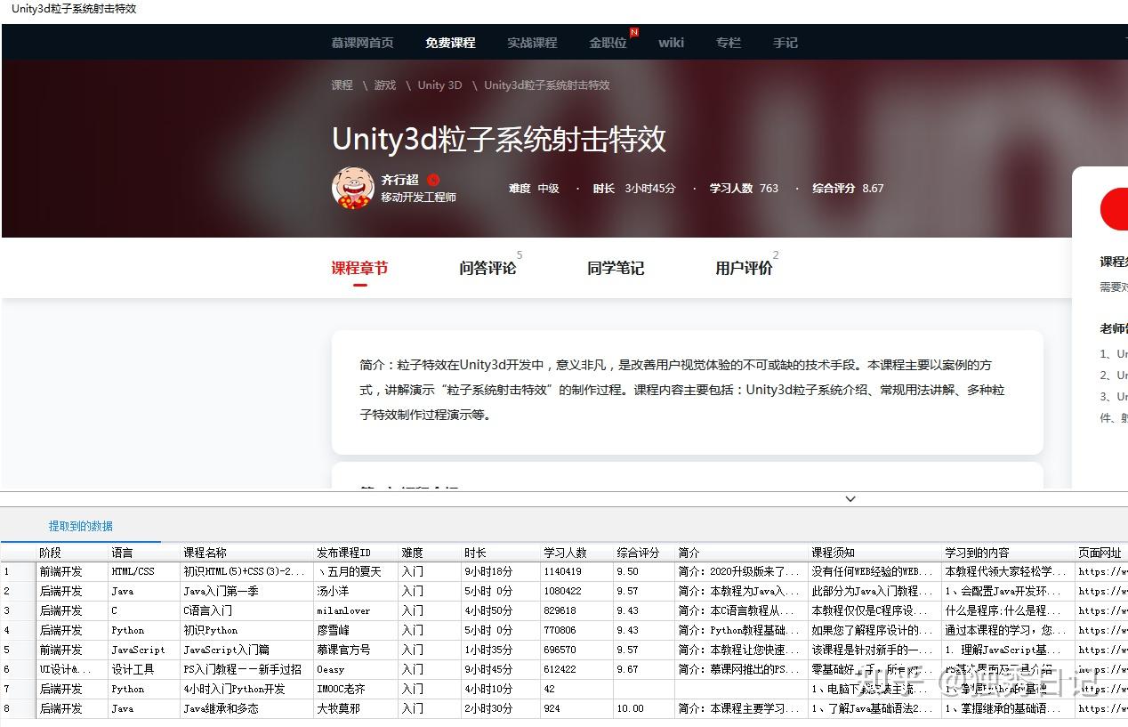Click 阶段 column header
This screenshot has width=1128, height=727.
pyautogui.click(x=71, y=553)
